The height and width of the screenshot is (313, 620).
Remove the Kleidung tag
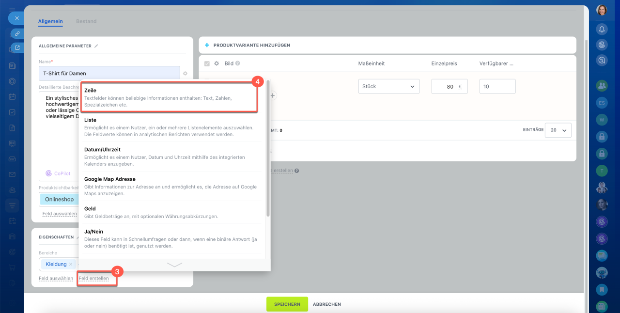[71, 264]
